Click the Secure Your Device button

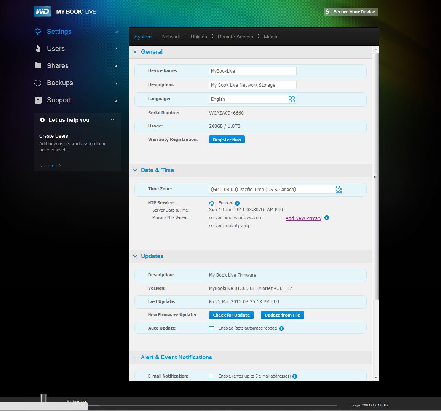tap(351, 12)
